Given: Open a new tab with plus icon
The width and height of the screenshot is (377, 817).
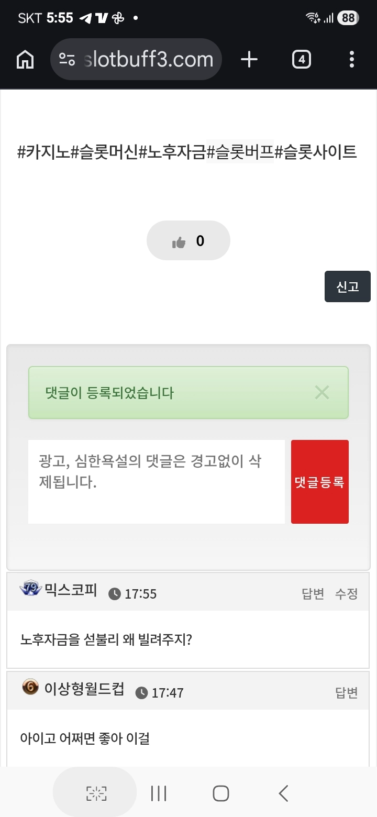Looking at the screenshot, I should (249, 60).
